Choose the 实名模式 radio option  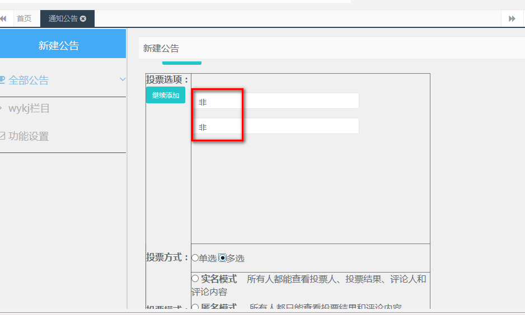(x=195, y=278)
